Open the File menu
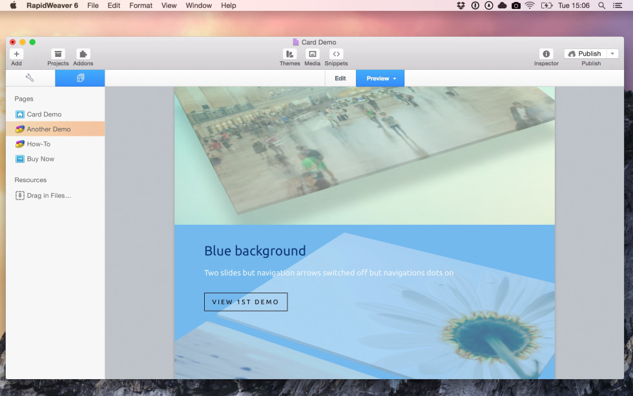This screenshot has height=396, width=633. (x=93, y=5)
